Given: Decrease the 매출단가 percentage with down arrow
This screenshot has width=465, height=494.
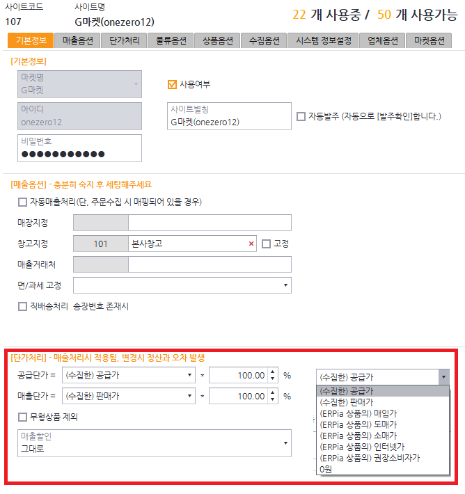Looking at the screenshot, I should click(273, 400).
